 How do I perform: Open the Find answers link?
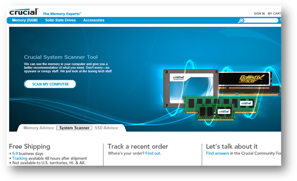tap(218, 153)
